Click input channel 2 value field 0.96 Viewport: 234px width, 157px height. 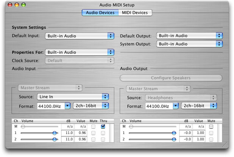click(x=81, y=139)
